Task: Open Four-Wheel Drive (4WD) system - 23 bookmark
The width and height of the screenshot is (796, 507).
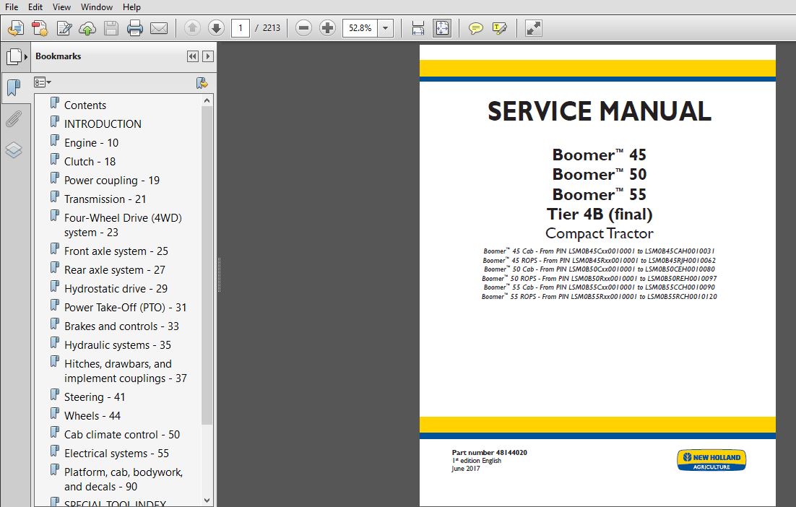Action: click(123, 225)
